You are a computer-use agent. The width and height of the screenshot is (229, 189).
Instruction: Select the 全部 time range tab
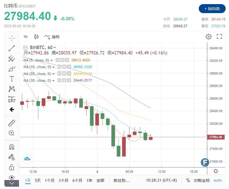tap(100, 181)
